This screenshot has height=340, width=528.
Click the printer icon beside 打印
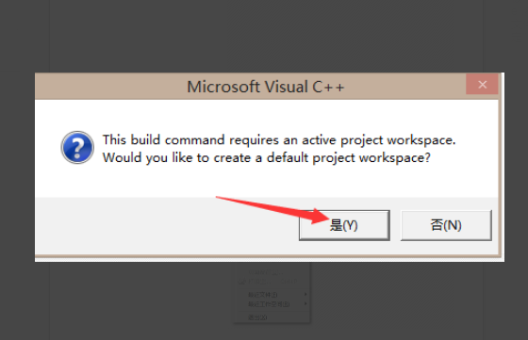coord(241,282)
